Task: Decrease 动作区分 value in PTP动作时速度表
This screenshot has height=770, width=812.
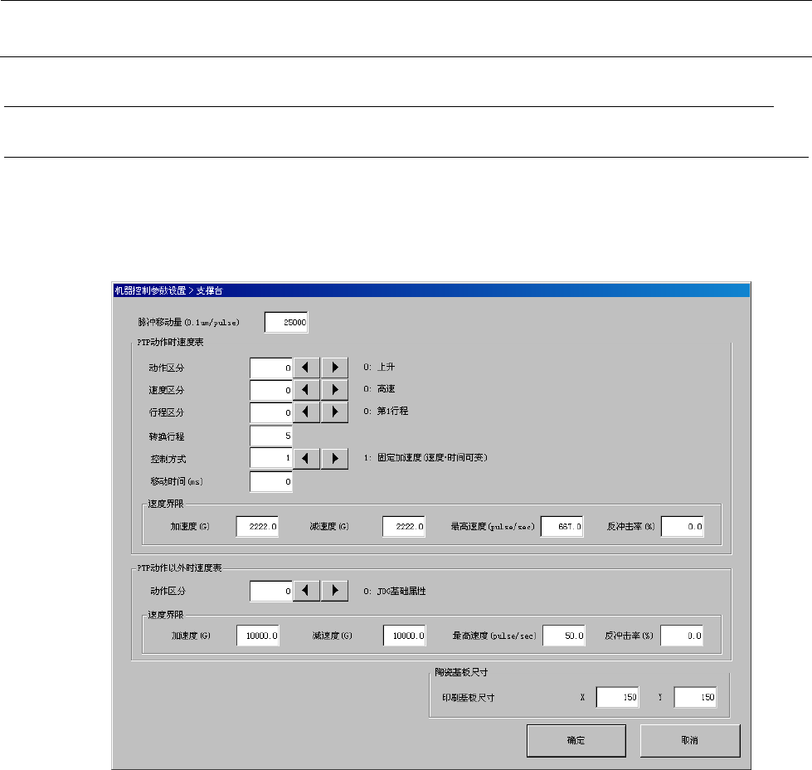Action: pyautogui.click(x=307, y=368)
